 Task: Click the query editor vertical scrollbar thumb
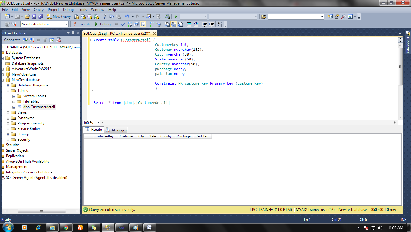(400, 66)
